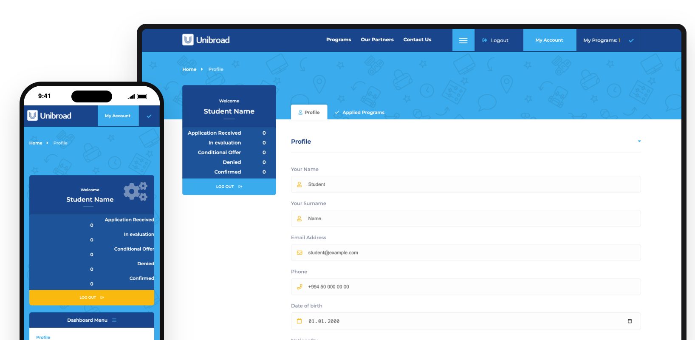Click the breadcrumb arrow after Home on desktop

pyautogui.click(x=202, y=69)
